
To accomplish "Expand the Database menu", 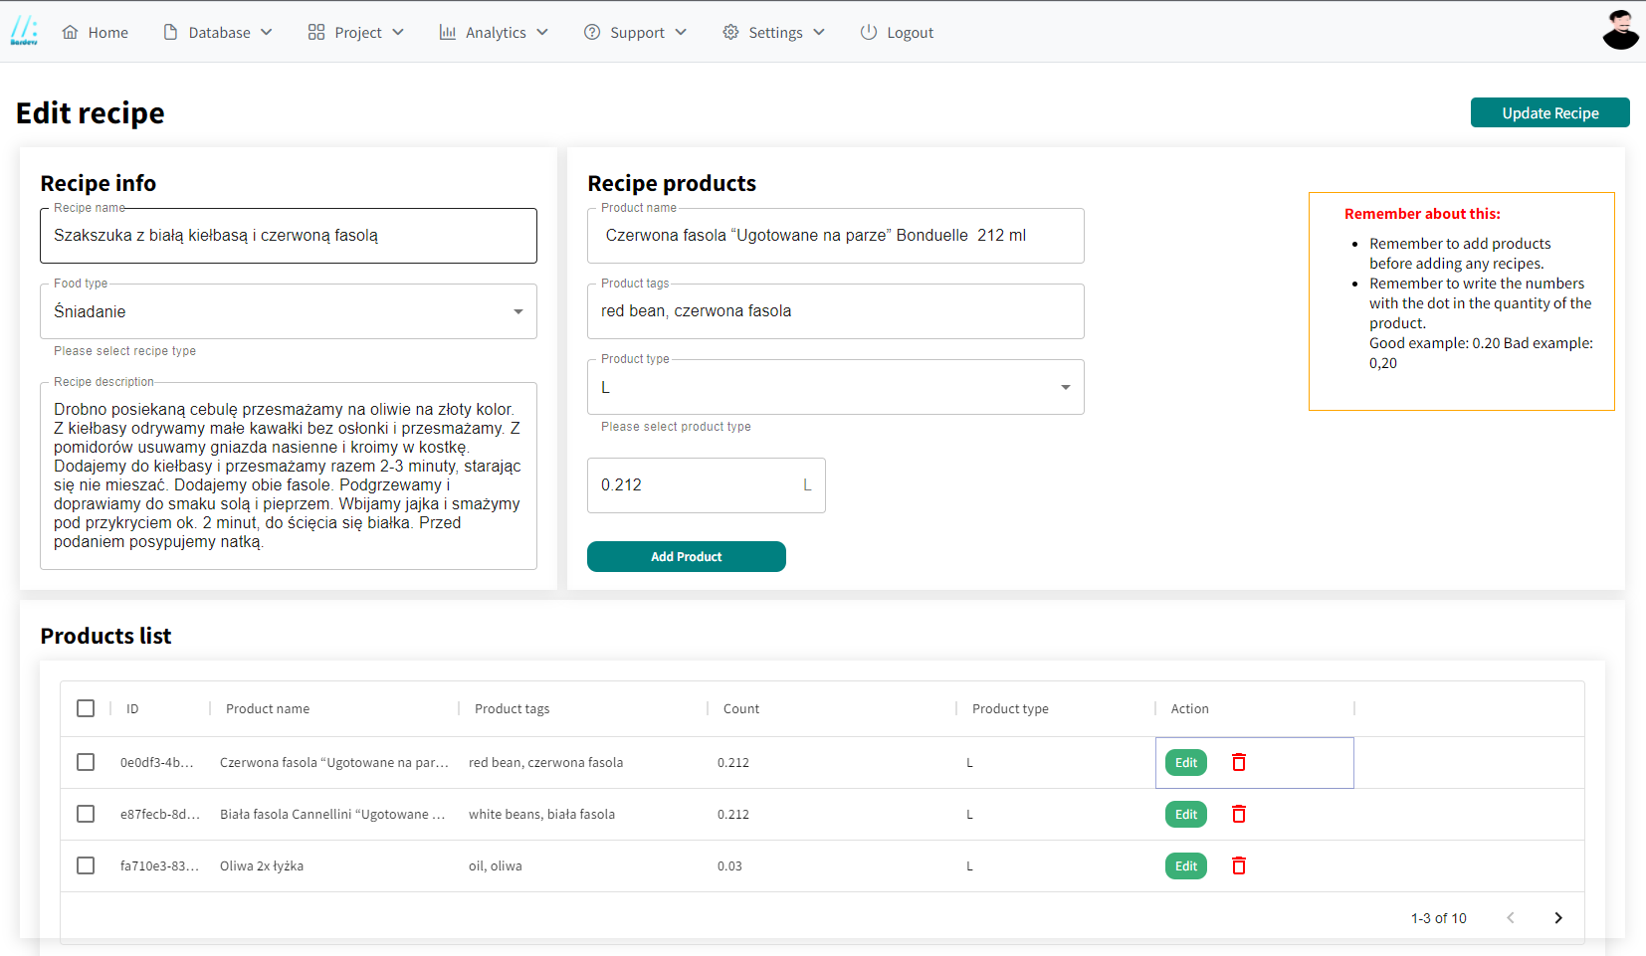I will [x=218, y=32].
